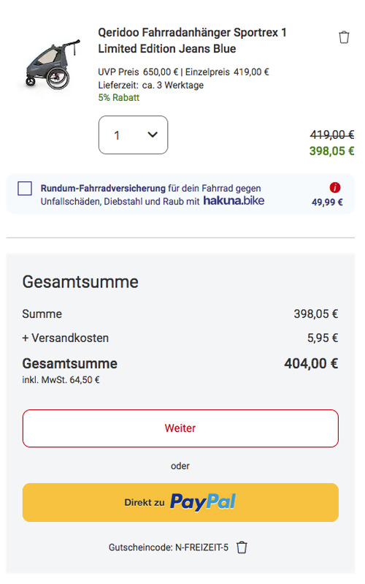Screen dimensions: 365x584
Task: Open the red insurance info icon
Action: 335,187
